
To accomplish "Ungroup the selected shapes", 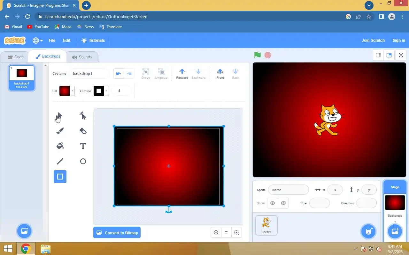I will (x=161, y=74).
